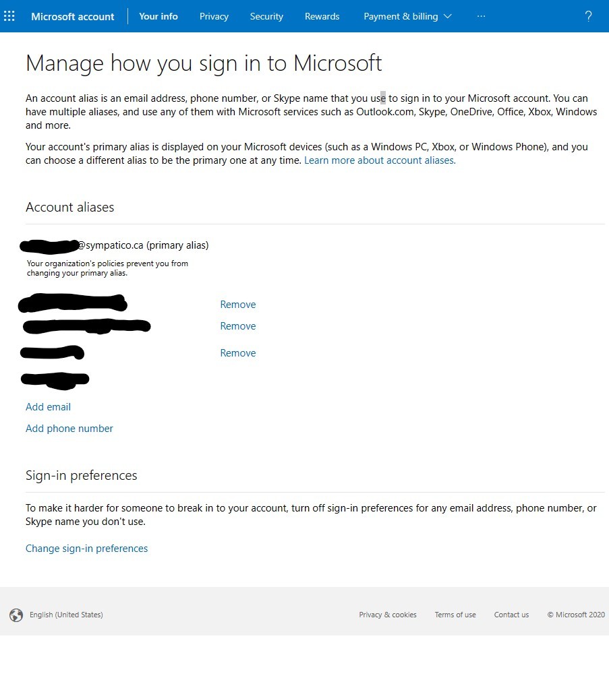
Task: Click Learn more about account aliases
Action: (379, 160)
